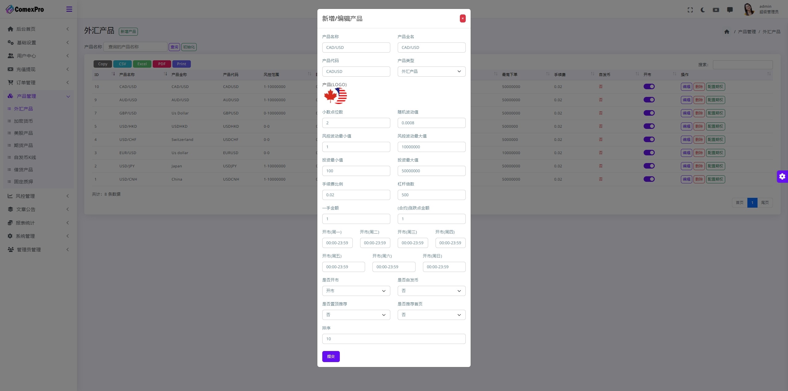The height and width of the screenshot is (391, 788).
Task: Click the Copy export icon button
Action: click(103, 64)
